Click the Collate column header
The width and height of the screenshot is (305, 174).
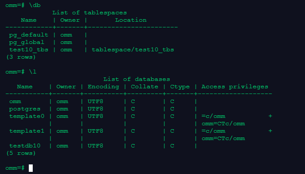[144, 87]
